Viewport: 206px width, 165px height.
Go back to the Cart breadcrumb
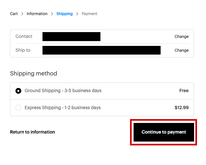point(14,14)
